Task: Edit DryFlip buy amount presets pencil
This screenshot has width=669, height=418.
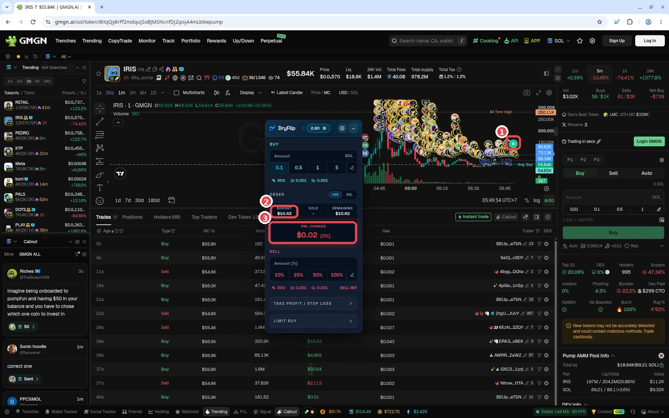Action: [x=352, y=168]
